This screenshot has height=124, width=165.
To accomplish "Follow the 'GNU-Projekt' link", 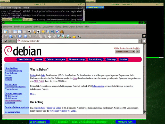I will coord(39,81).
